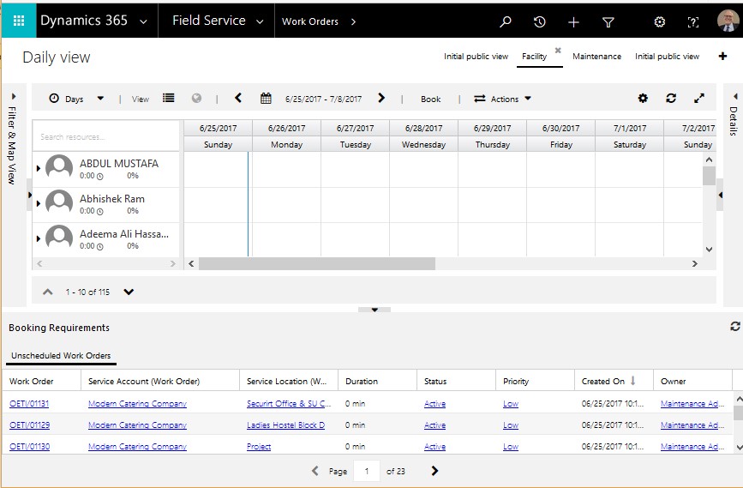Click the Search resources field

105,136
